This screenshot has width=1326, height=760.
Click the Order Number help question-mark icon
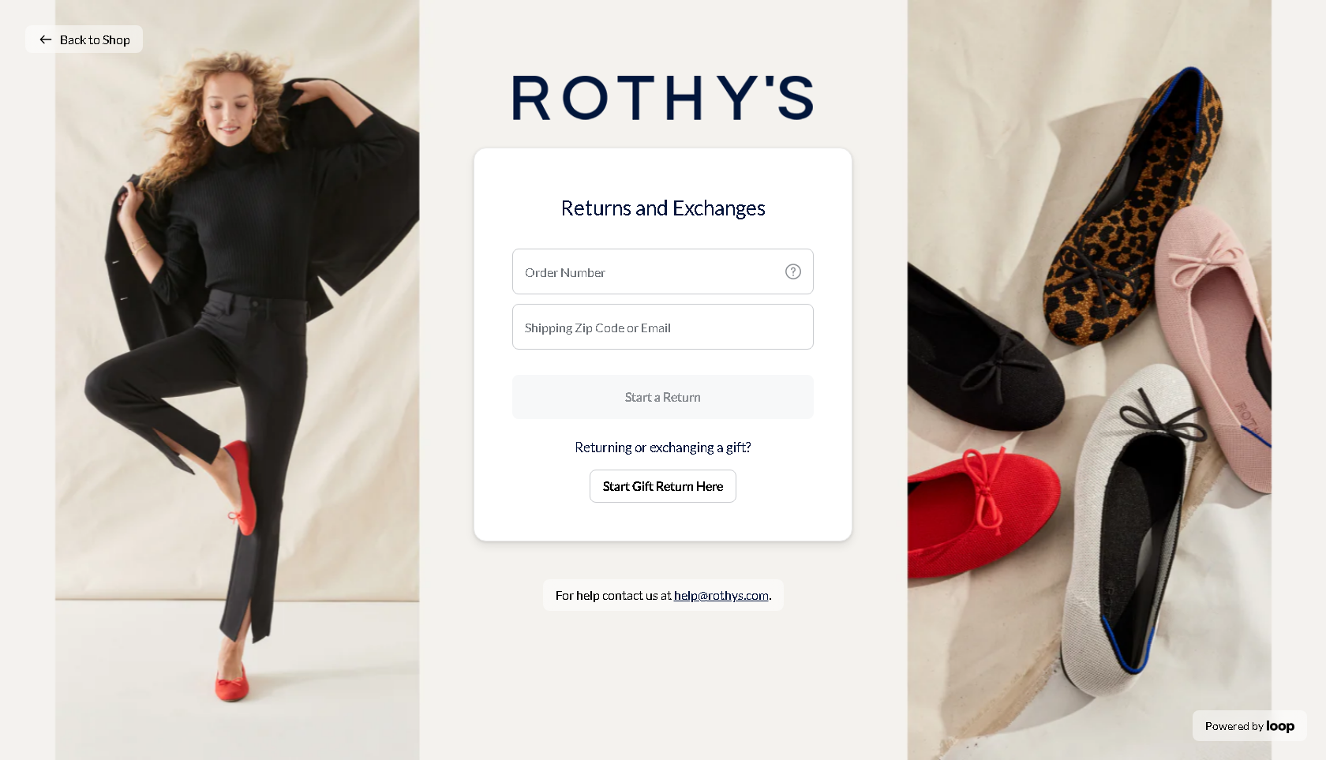point(793,271)
